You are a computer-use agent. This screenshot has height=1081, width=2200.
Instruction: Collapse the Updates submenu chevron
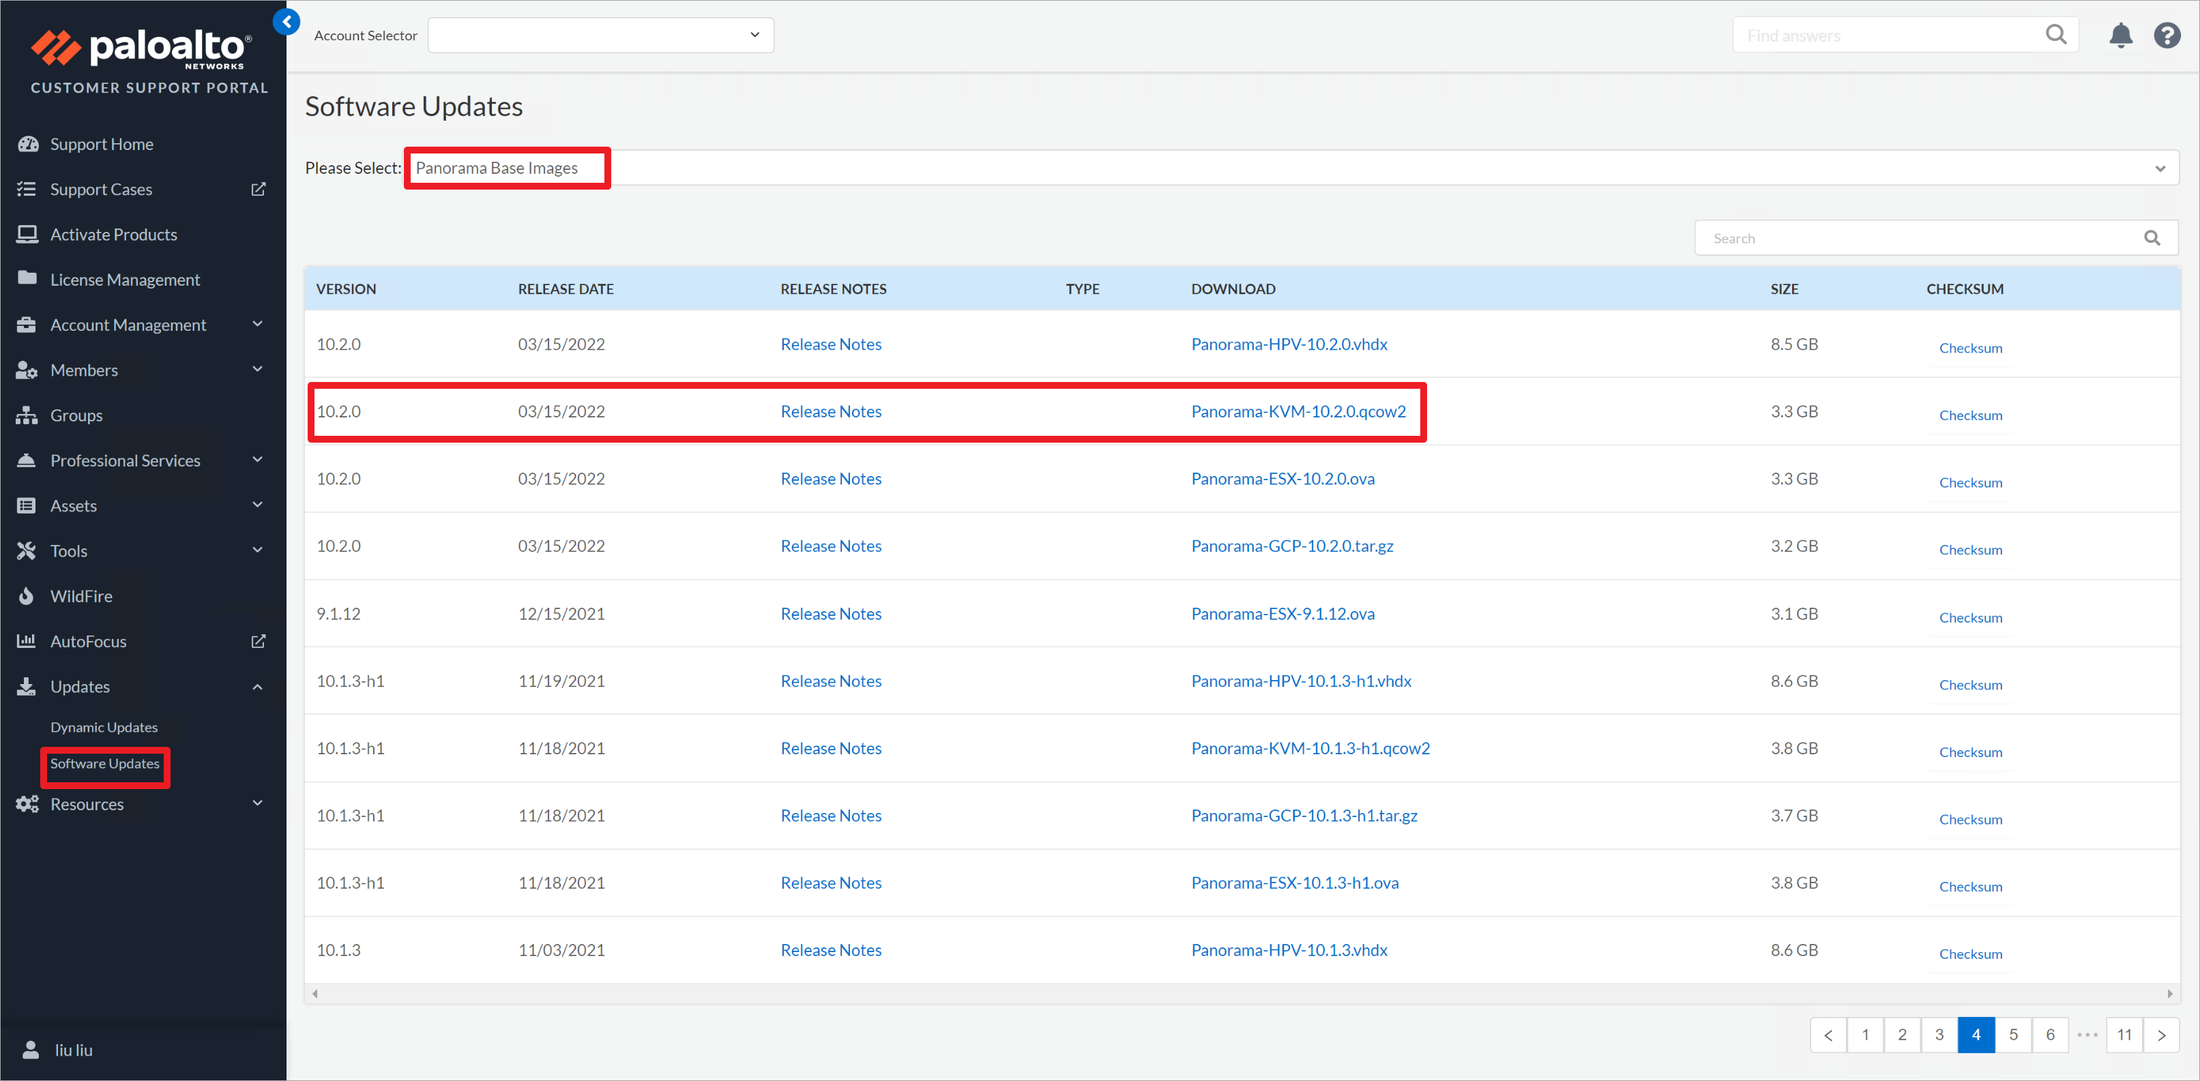(258, 687)
